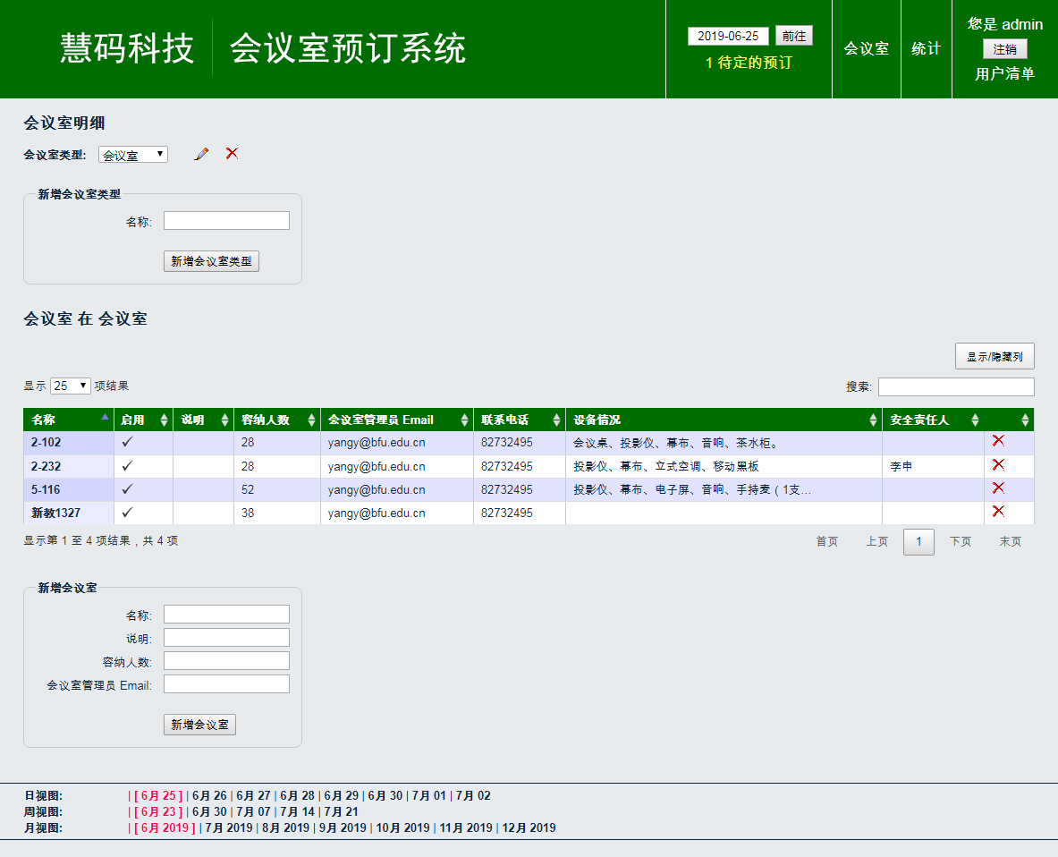
Task: Open 统计 in top navigation
Action: click(x=926, y=49)
